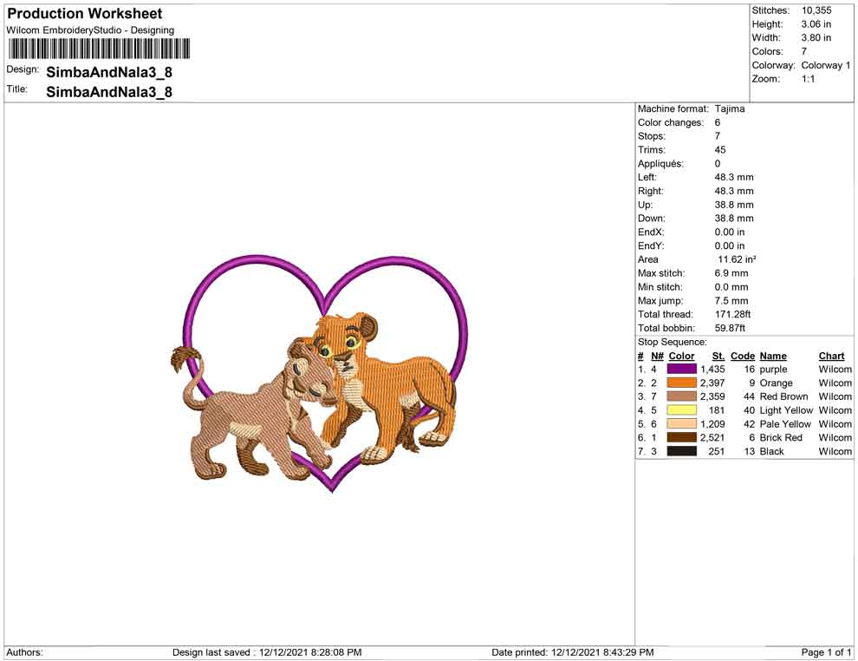Click the Up value '38.8 mm'
Image resolution: width=858 pixels, height=661 pixels.
734,205
